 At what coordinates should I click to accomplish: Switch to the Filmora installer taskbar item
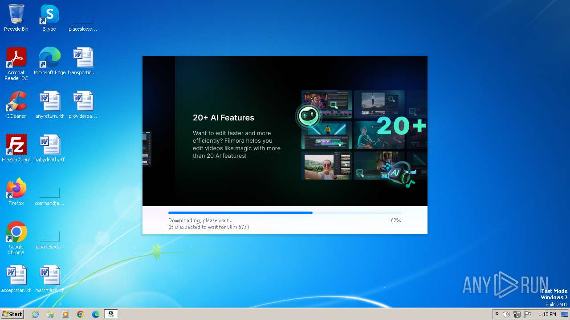pyautogui.click(x=111, y=314)
